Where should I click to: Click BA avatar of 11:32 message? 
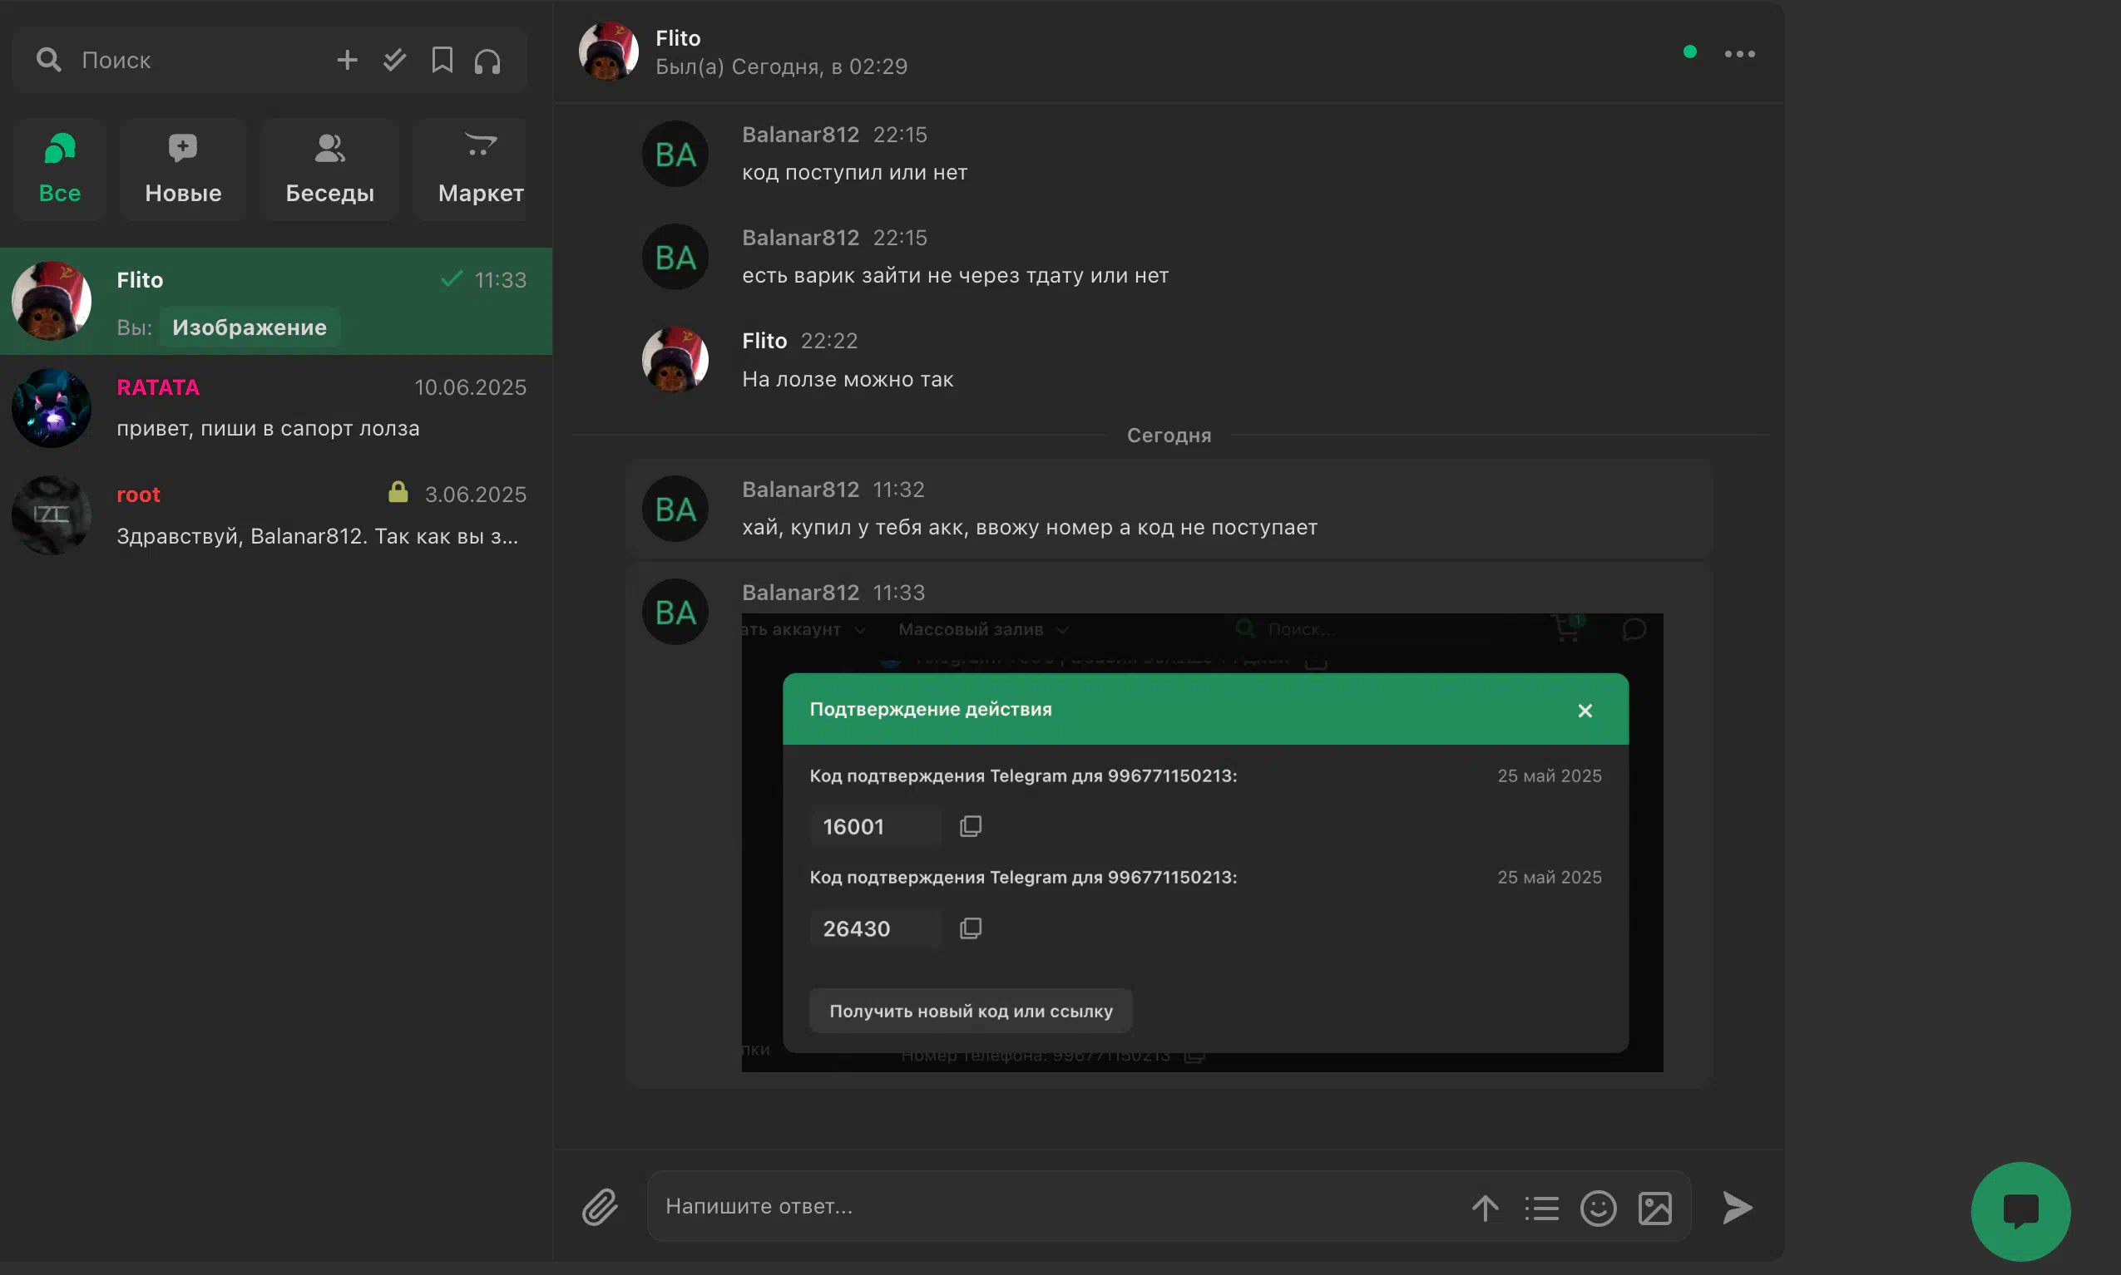point(675,509)
